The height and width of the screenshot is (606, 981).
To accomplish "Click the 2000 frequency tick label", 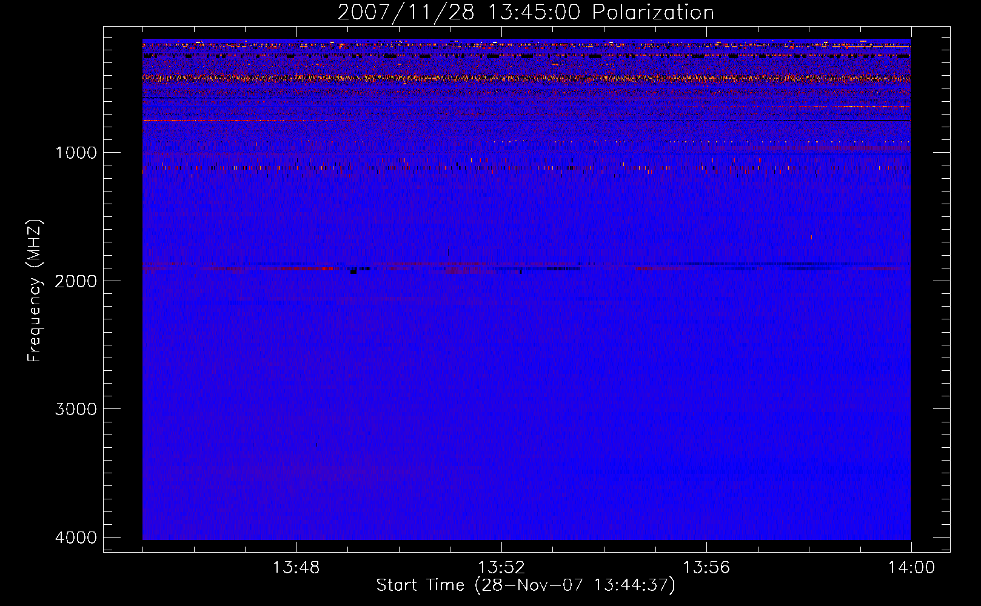I will click(x=76, y=281).
